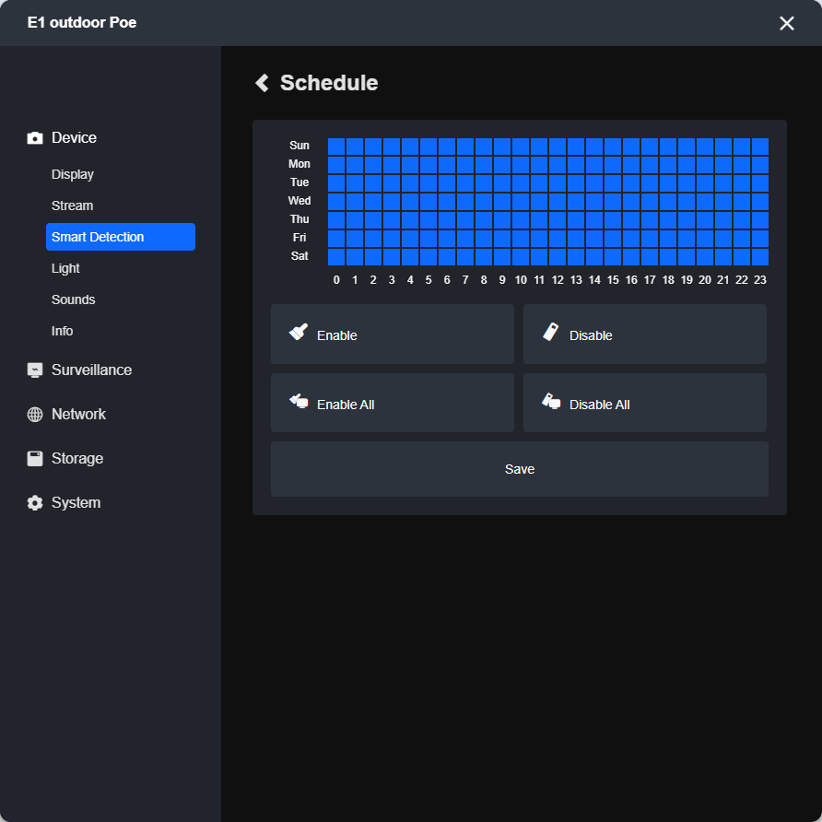
Task: Go back using the arrow beside Schedule
Action: pos(262,83)
